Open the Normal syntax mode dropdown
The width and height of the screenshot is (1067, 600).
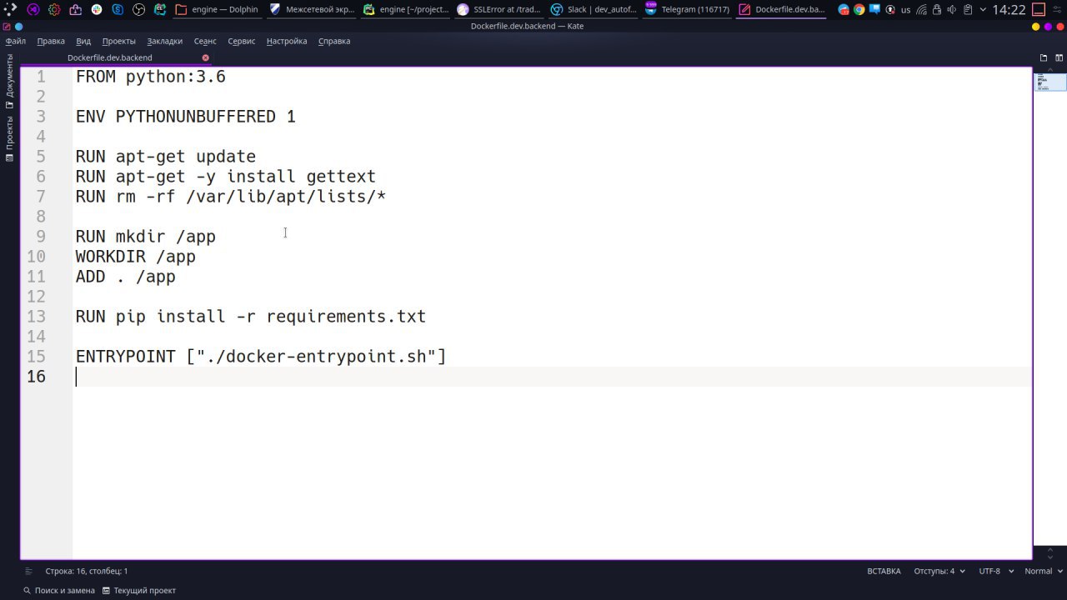(1044, 571)
